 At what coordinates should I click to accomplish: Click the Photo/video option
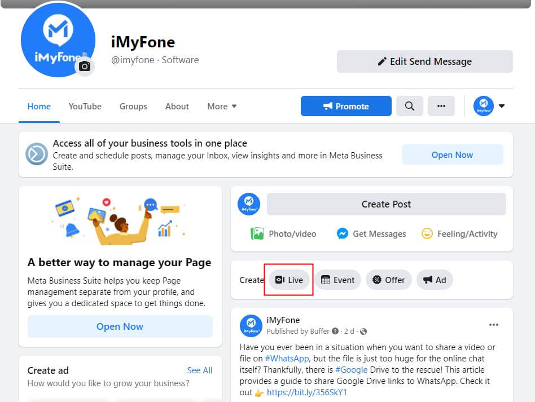(x=283, y=233)
